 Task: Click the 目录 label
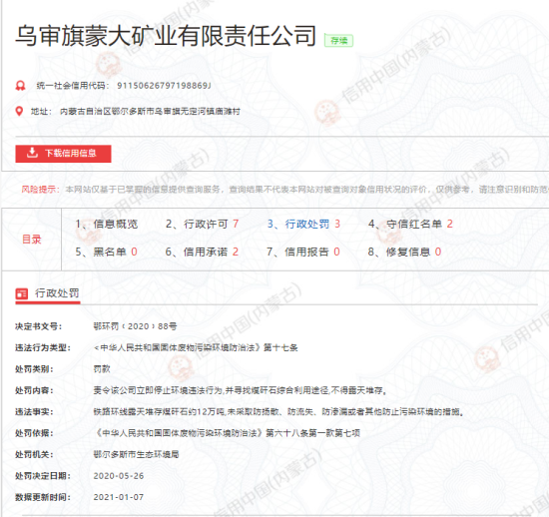click(x=32, y=240)
